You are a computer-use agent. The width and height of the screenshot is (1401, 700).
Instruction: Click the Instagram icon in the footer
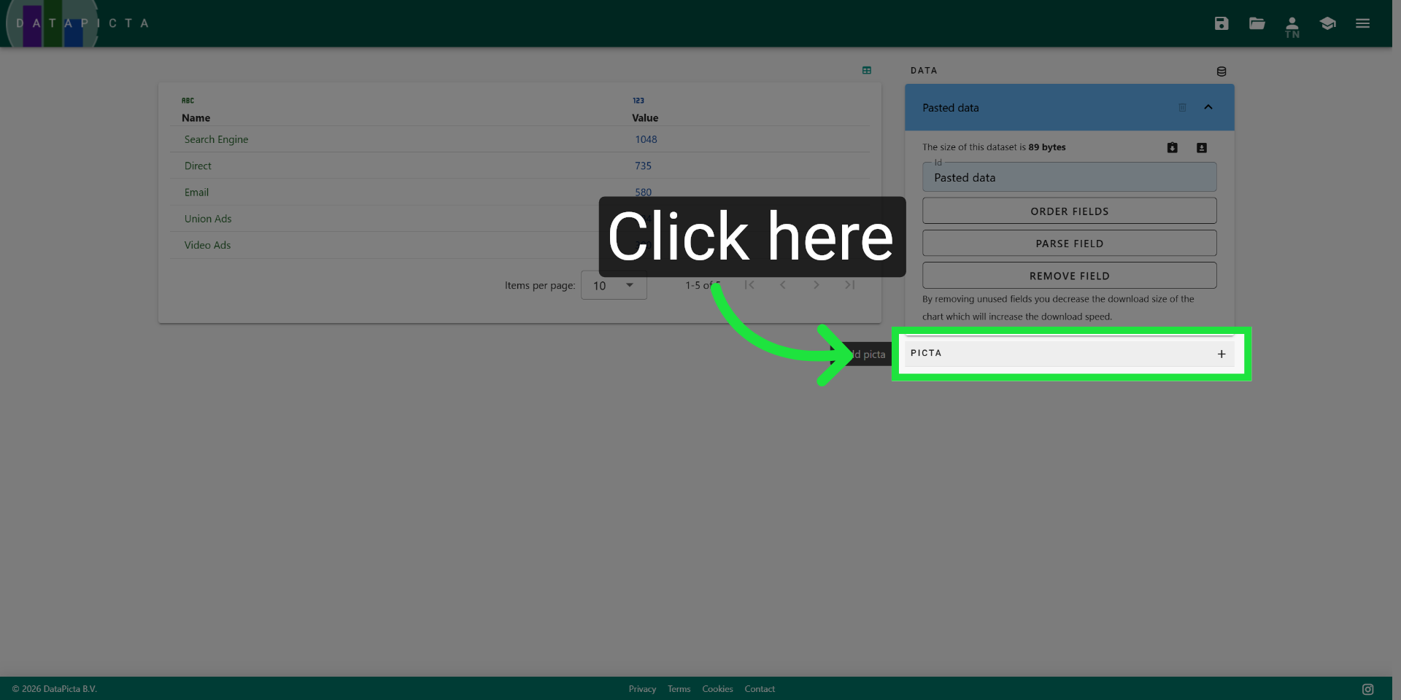[1367, 688]
